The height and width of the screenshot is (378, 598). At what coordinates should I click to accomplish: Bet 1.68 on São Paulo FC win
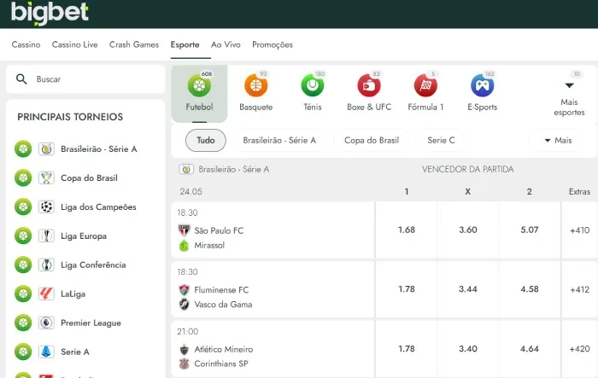point(407,230)
